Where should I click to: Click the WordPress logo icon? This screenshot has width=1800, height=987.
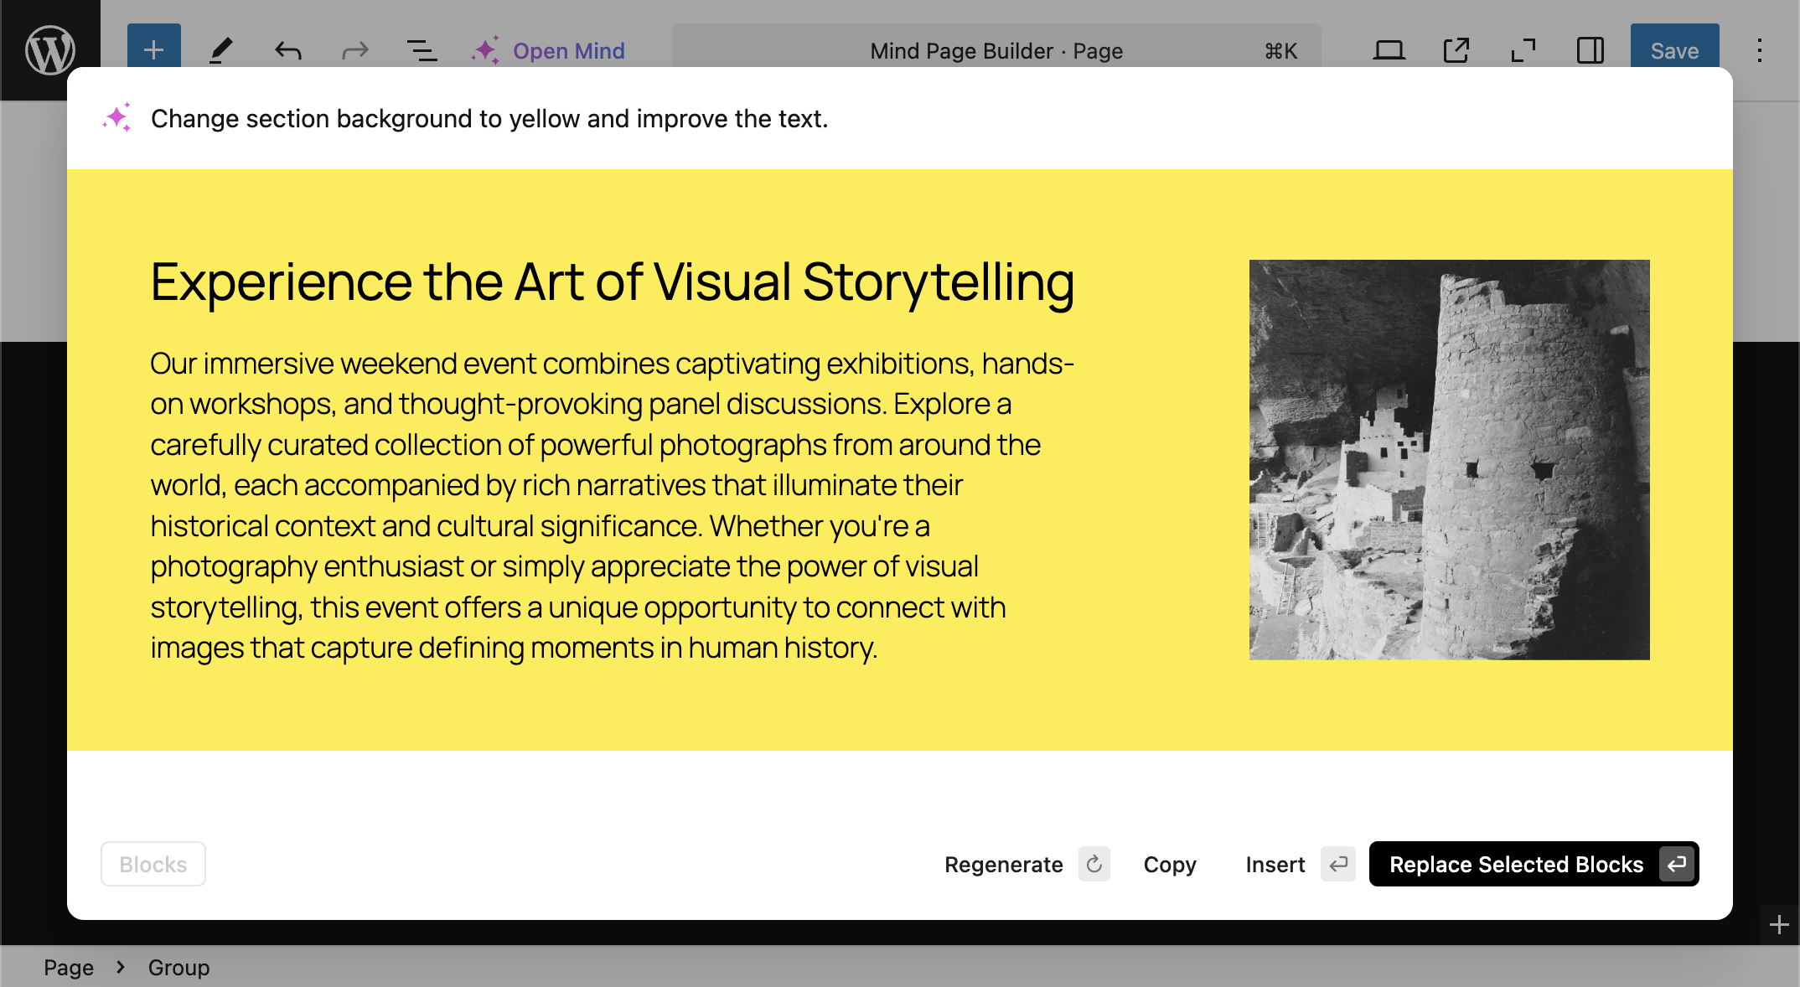[x=50, y=50]
